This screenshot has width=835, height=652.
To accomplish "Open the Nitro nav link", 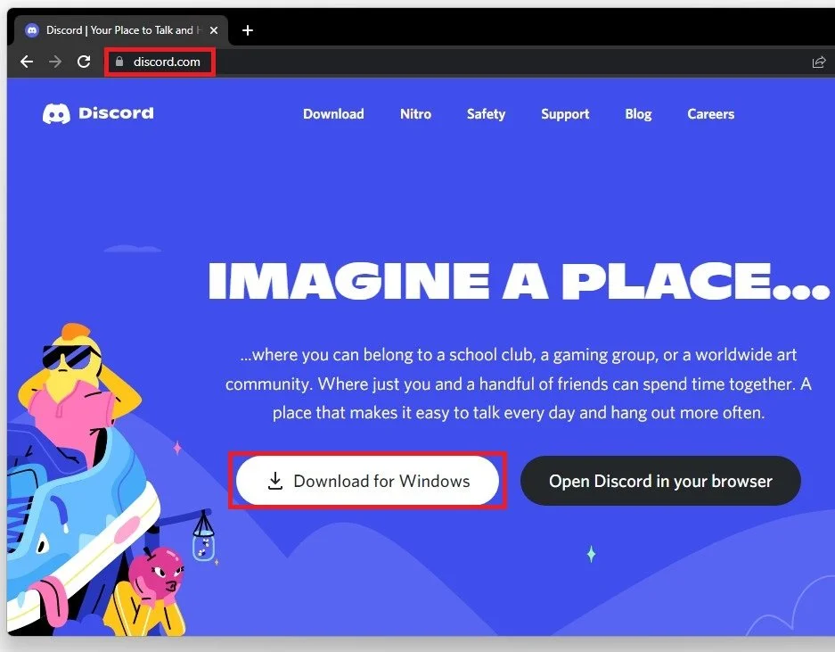I will (x=415, y=114).
